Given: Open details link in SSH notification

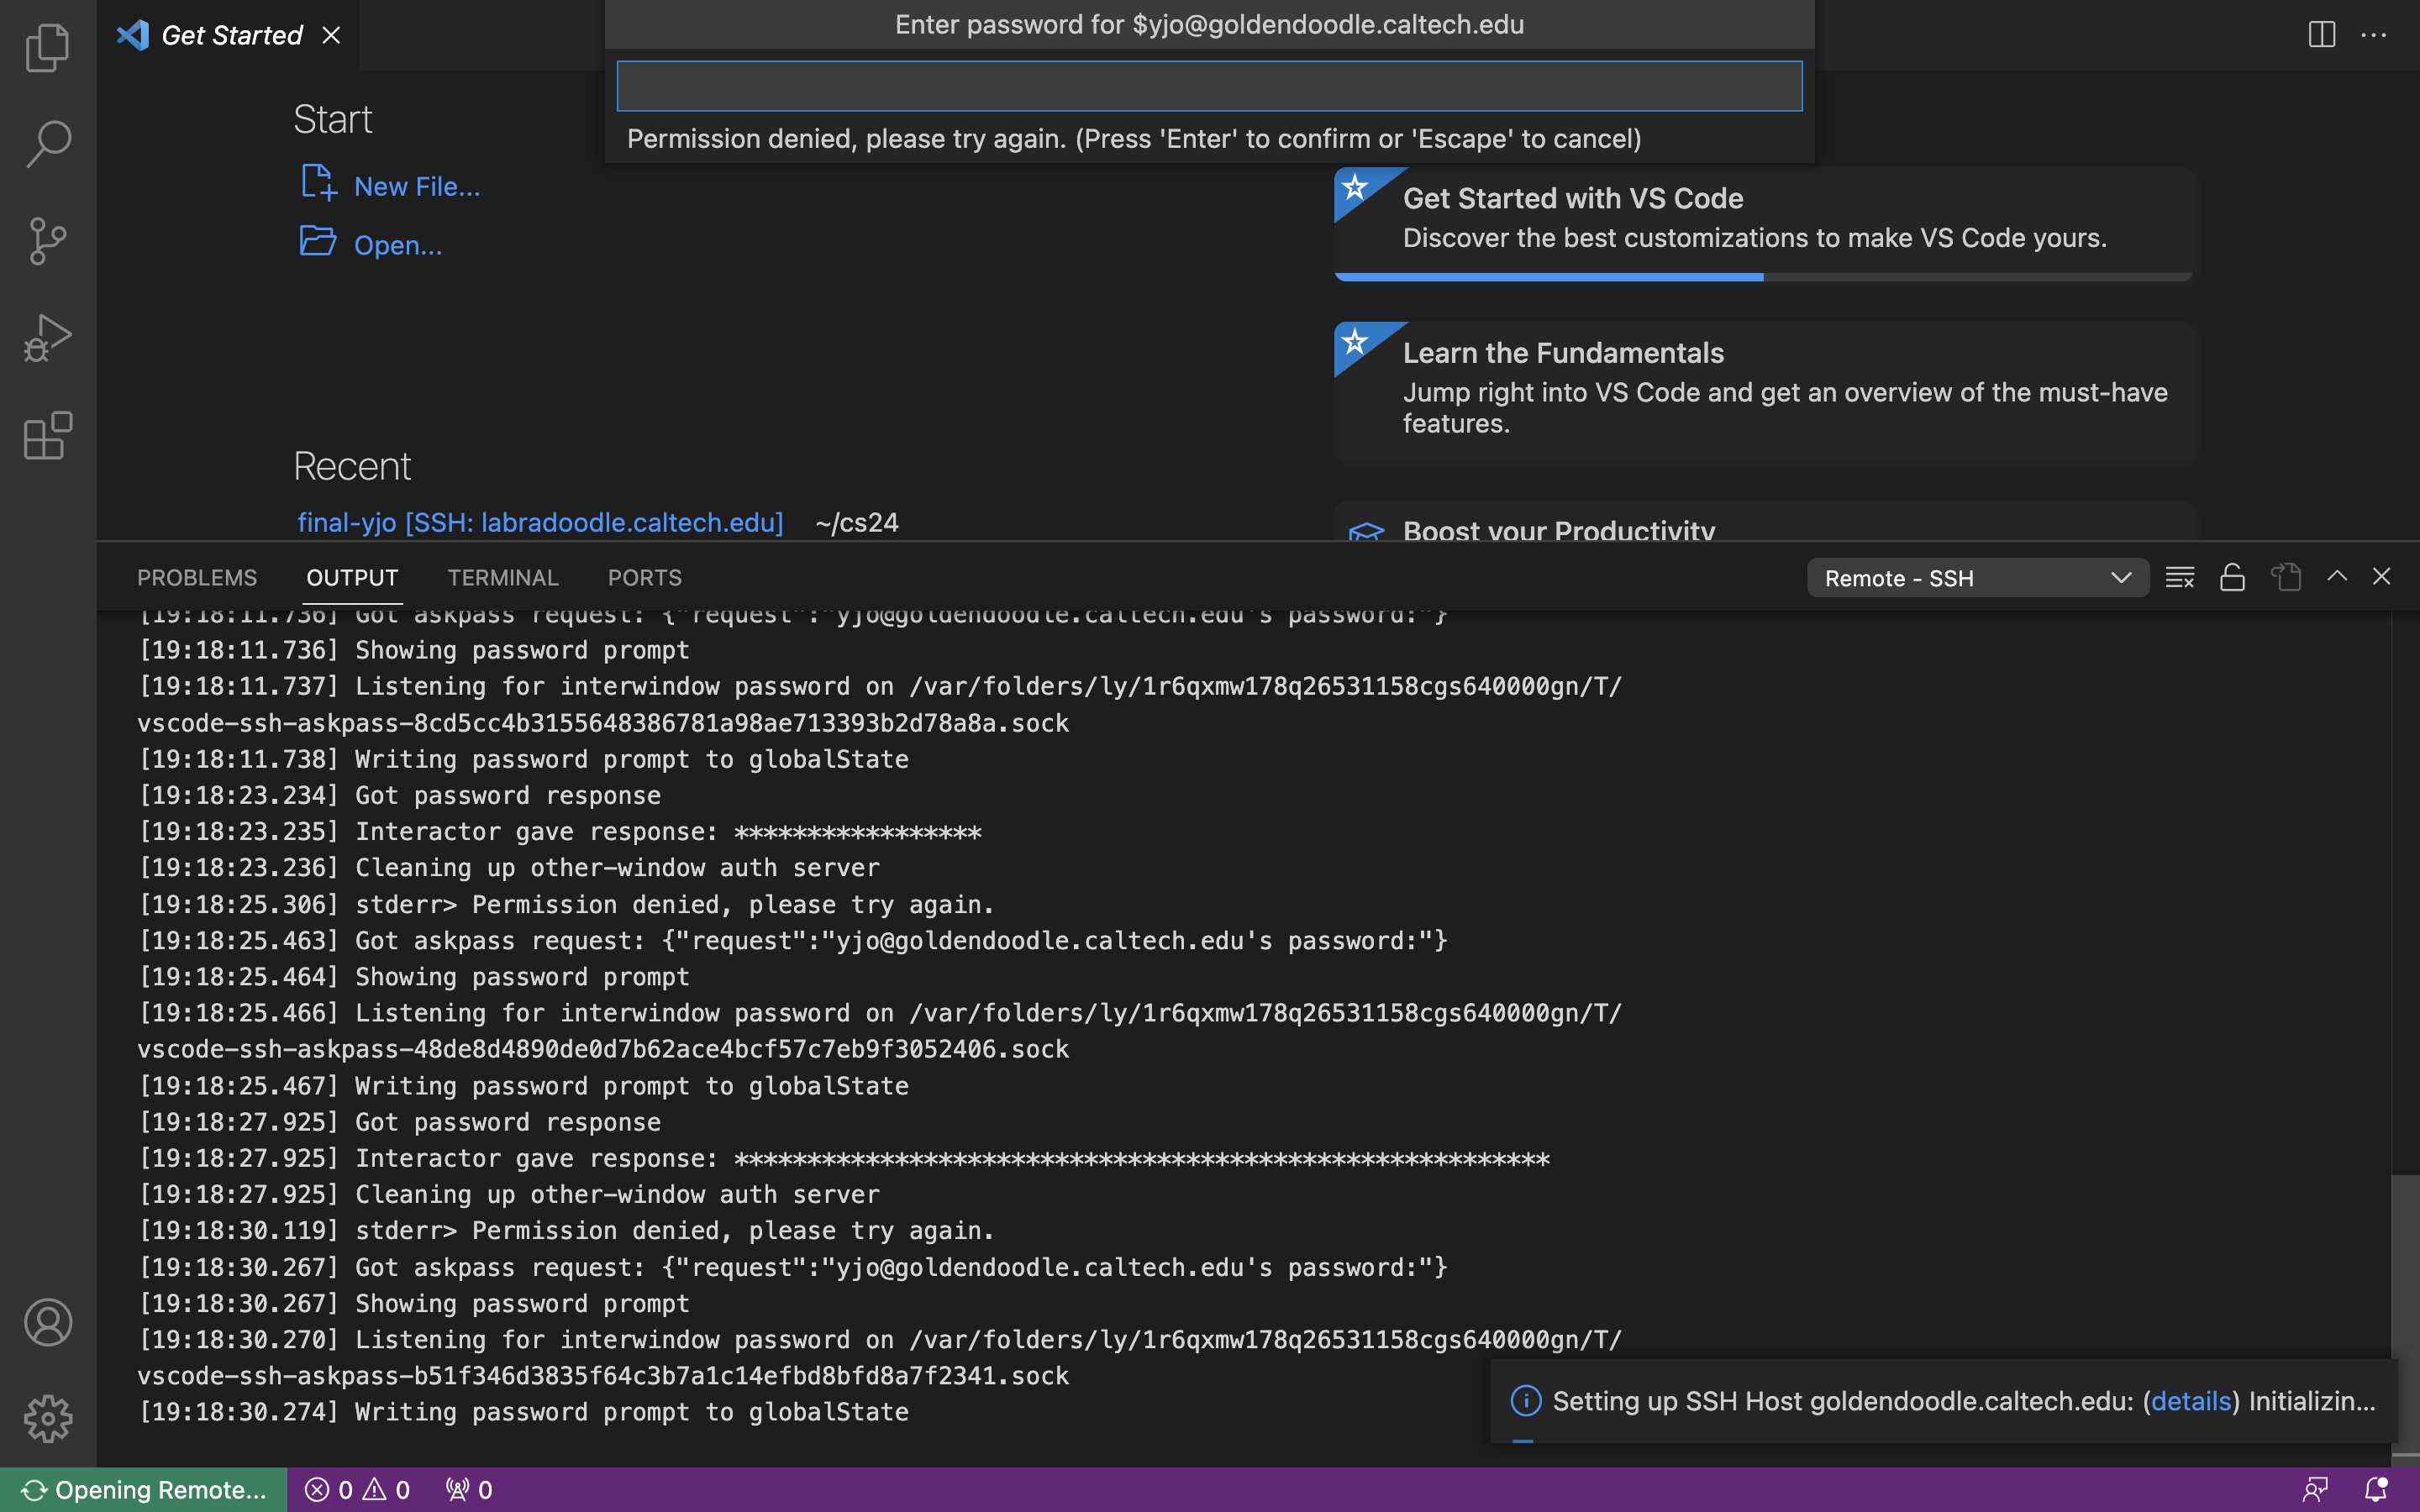Looking at the screenshot, I should (x=2190, y=1401).
